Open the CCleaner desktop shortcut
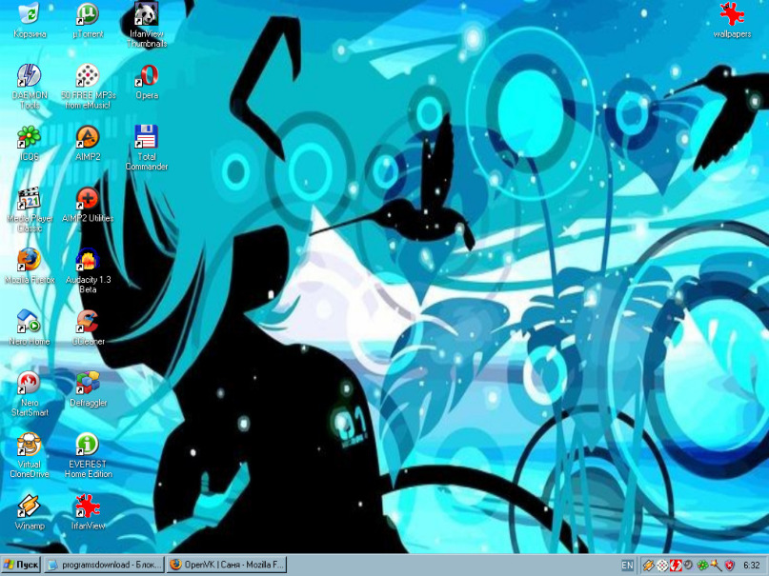769x576 pixels. [x=88, y=328]
